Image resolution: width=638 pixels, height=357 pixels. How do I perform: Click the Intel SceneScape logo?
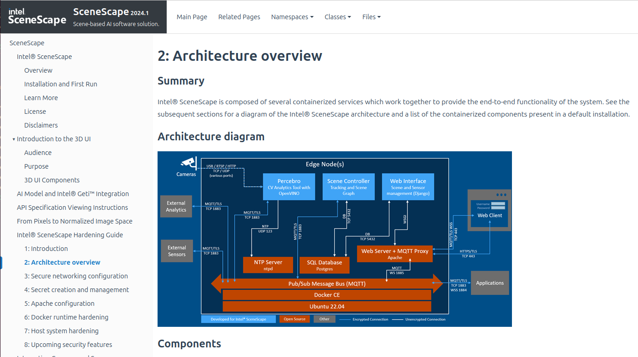tap(37, 16)
